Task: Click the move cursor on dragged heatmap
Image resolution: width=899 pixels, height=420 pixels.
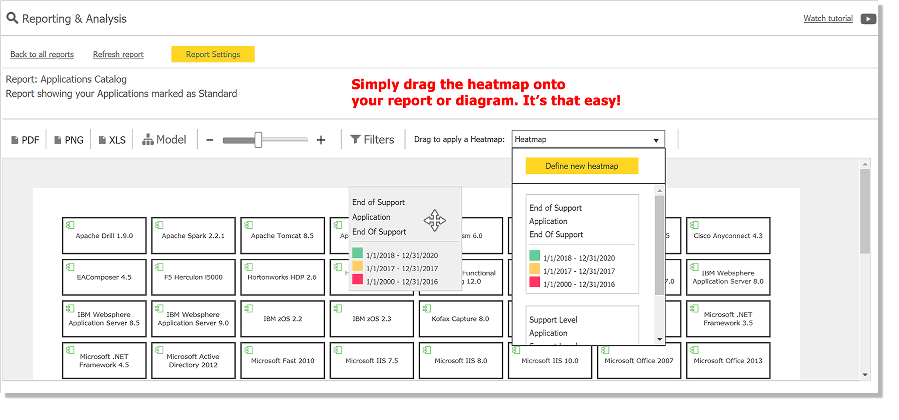Action: coord(435,220)
